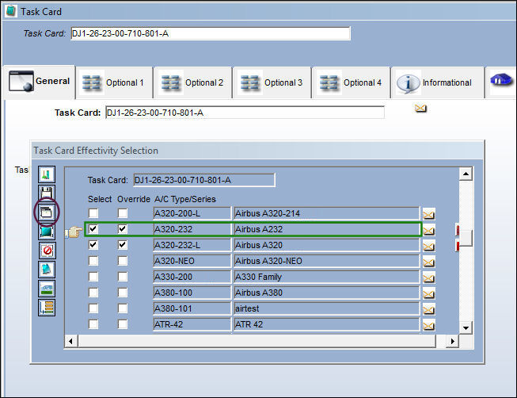Click the scroll-down arrow of the effectivity list

pyautogui.click(x=466, y=327)
